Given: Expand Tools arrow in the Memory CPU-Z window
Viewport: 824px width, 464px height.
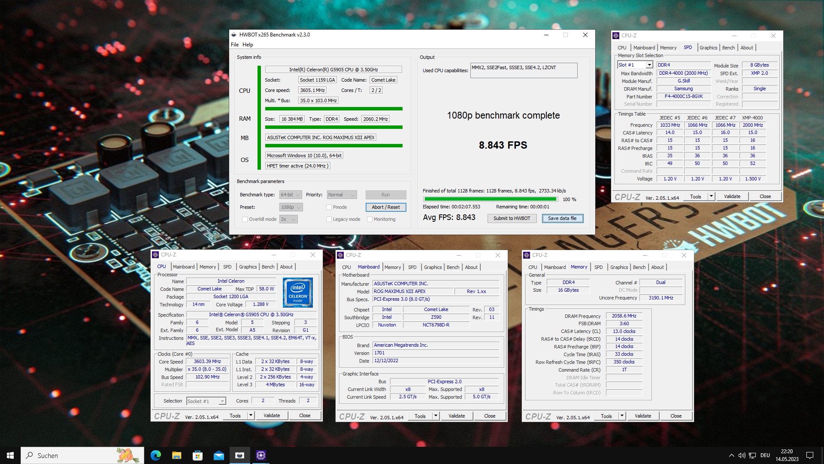Looking at the screenshot, I should click(x=622, y=416).
